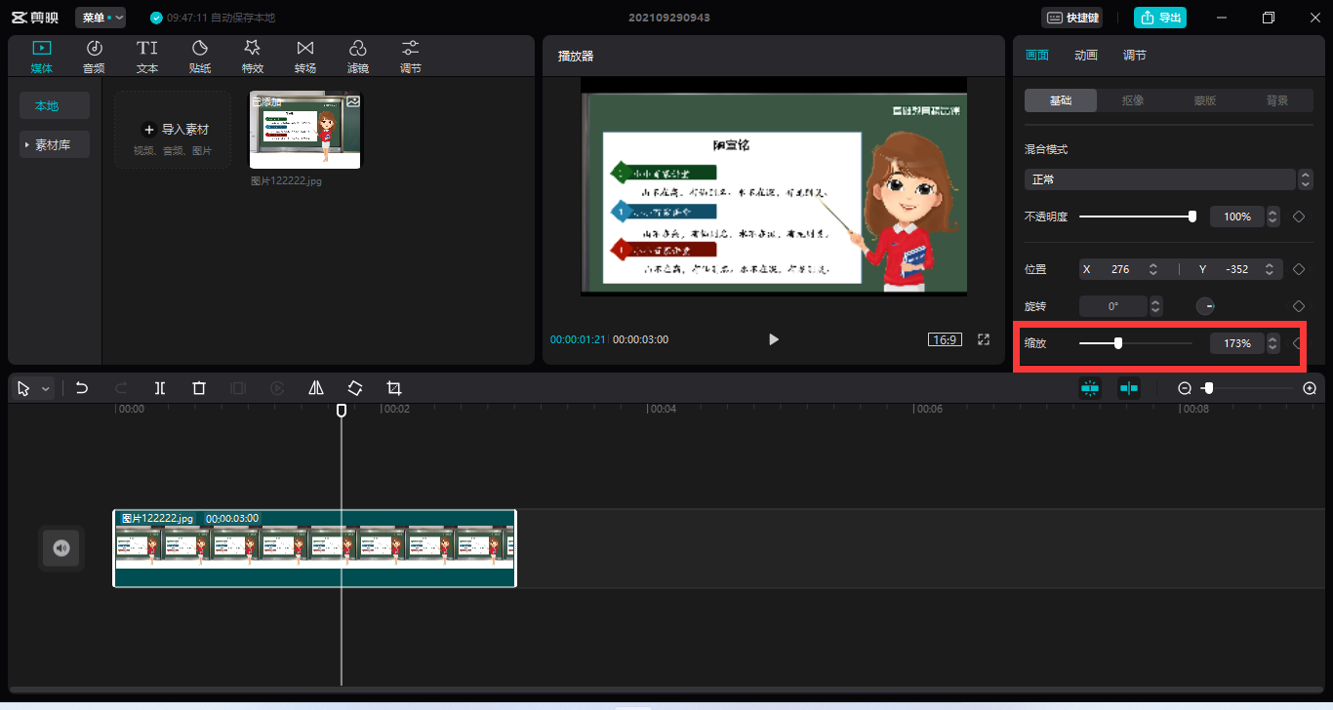Click the rotation stepper arrows
The height and width of the screenshot is (710, 1333).
1156,306
